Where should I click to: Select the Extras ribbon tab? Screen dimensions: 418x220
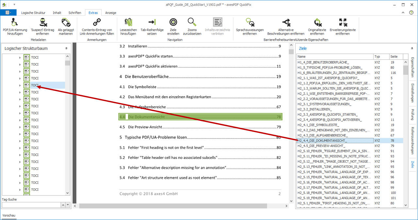point(93,13)
